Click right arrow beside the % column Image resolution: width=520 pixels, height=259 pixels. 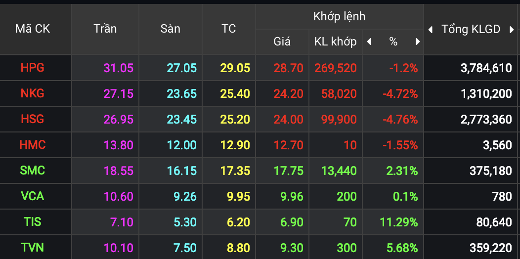pyautogui.click(x=418, y=42)
